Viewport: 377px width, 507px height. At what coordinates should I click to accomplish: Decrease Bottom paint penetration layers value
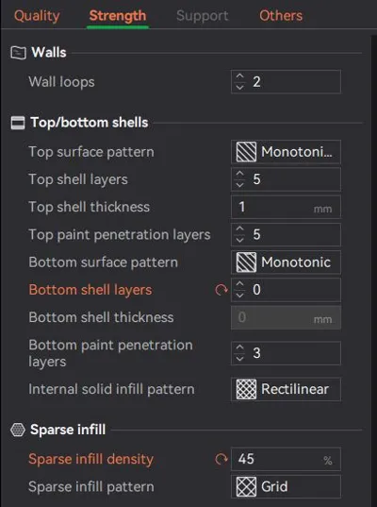[x=239, y=359]
